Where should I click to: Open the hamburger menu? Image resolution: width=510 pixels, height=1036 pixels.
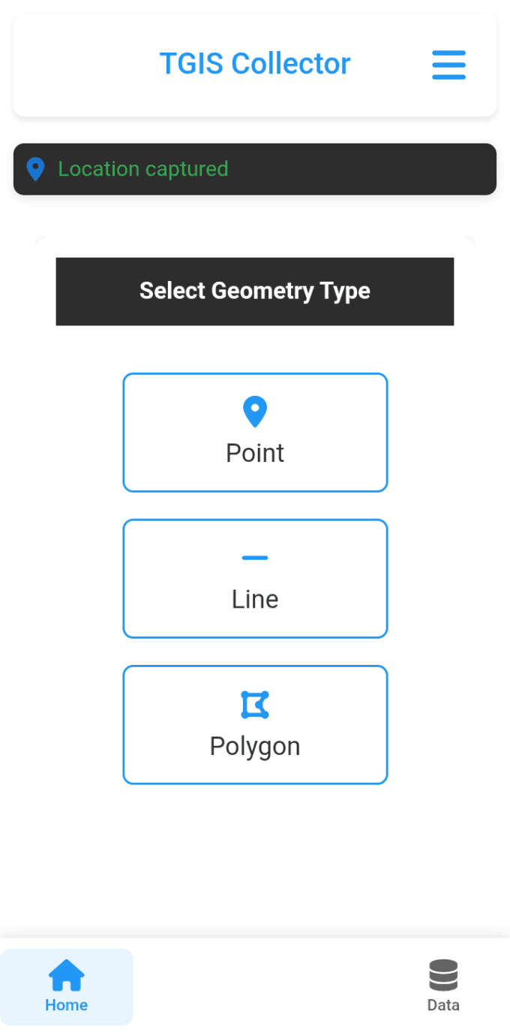(448, 65)
